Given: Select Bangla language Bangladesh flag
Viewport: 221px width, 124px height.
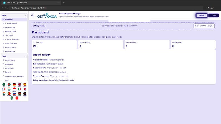Looking at the screenshot, I should tap(9, 85).
